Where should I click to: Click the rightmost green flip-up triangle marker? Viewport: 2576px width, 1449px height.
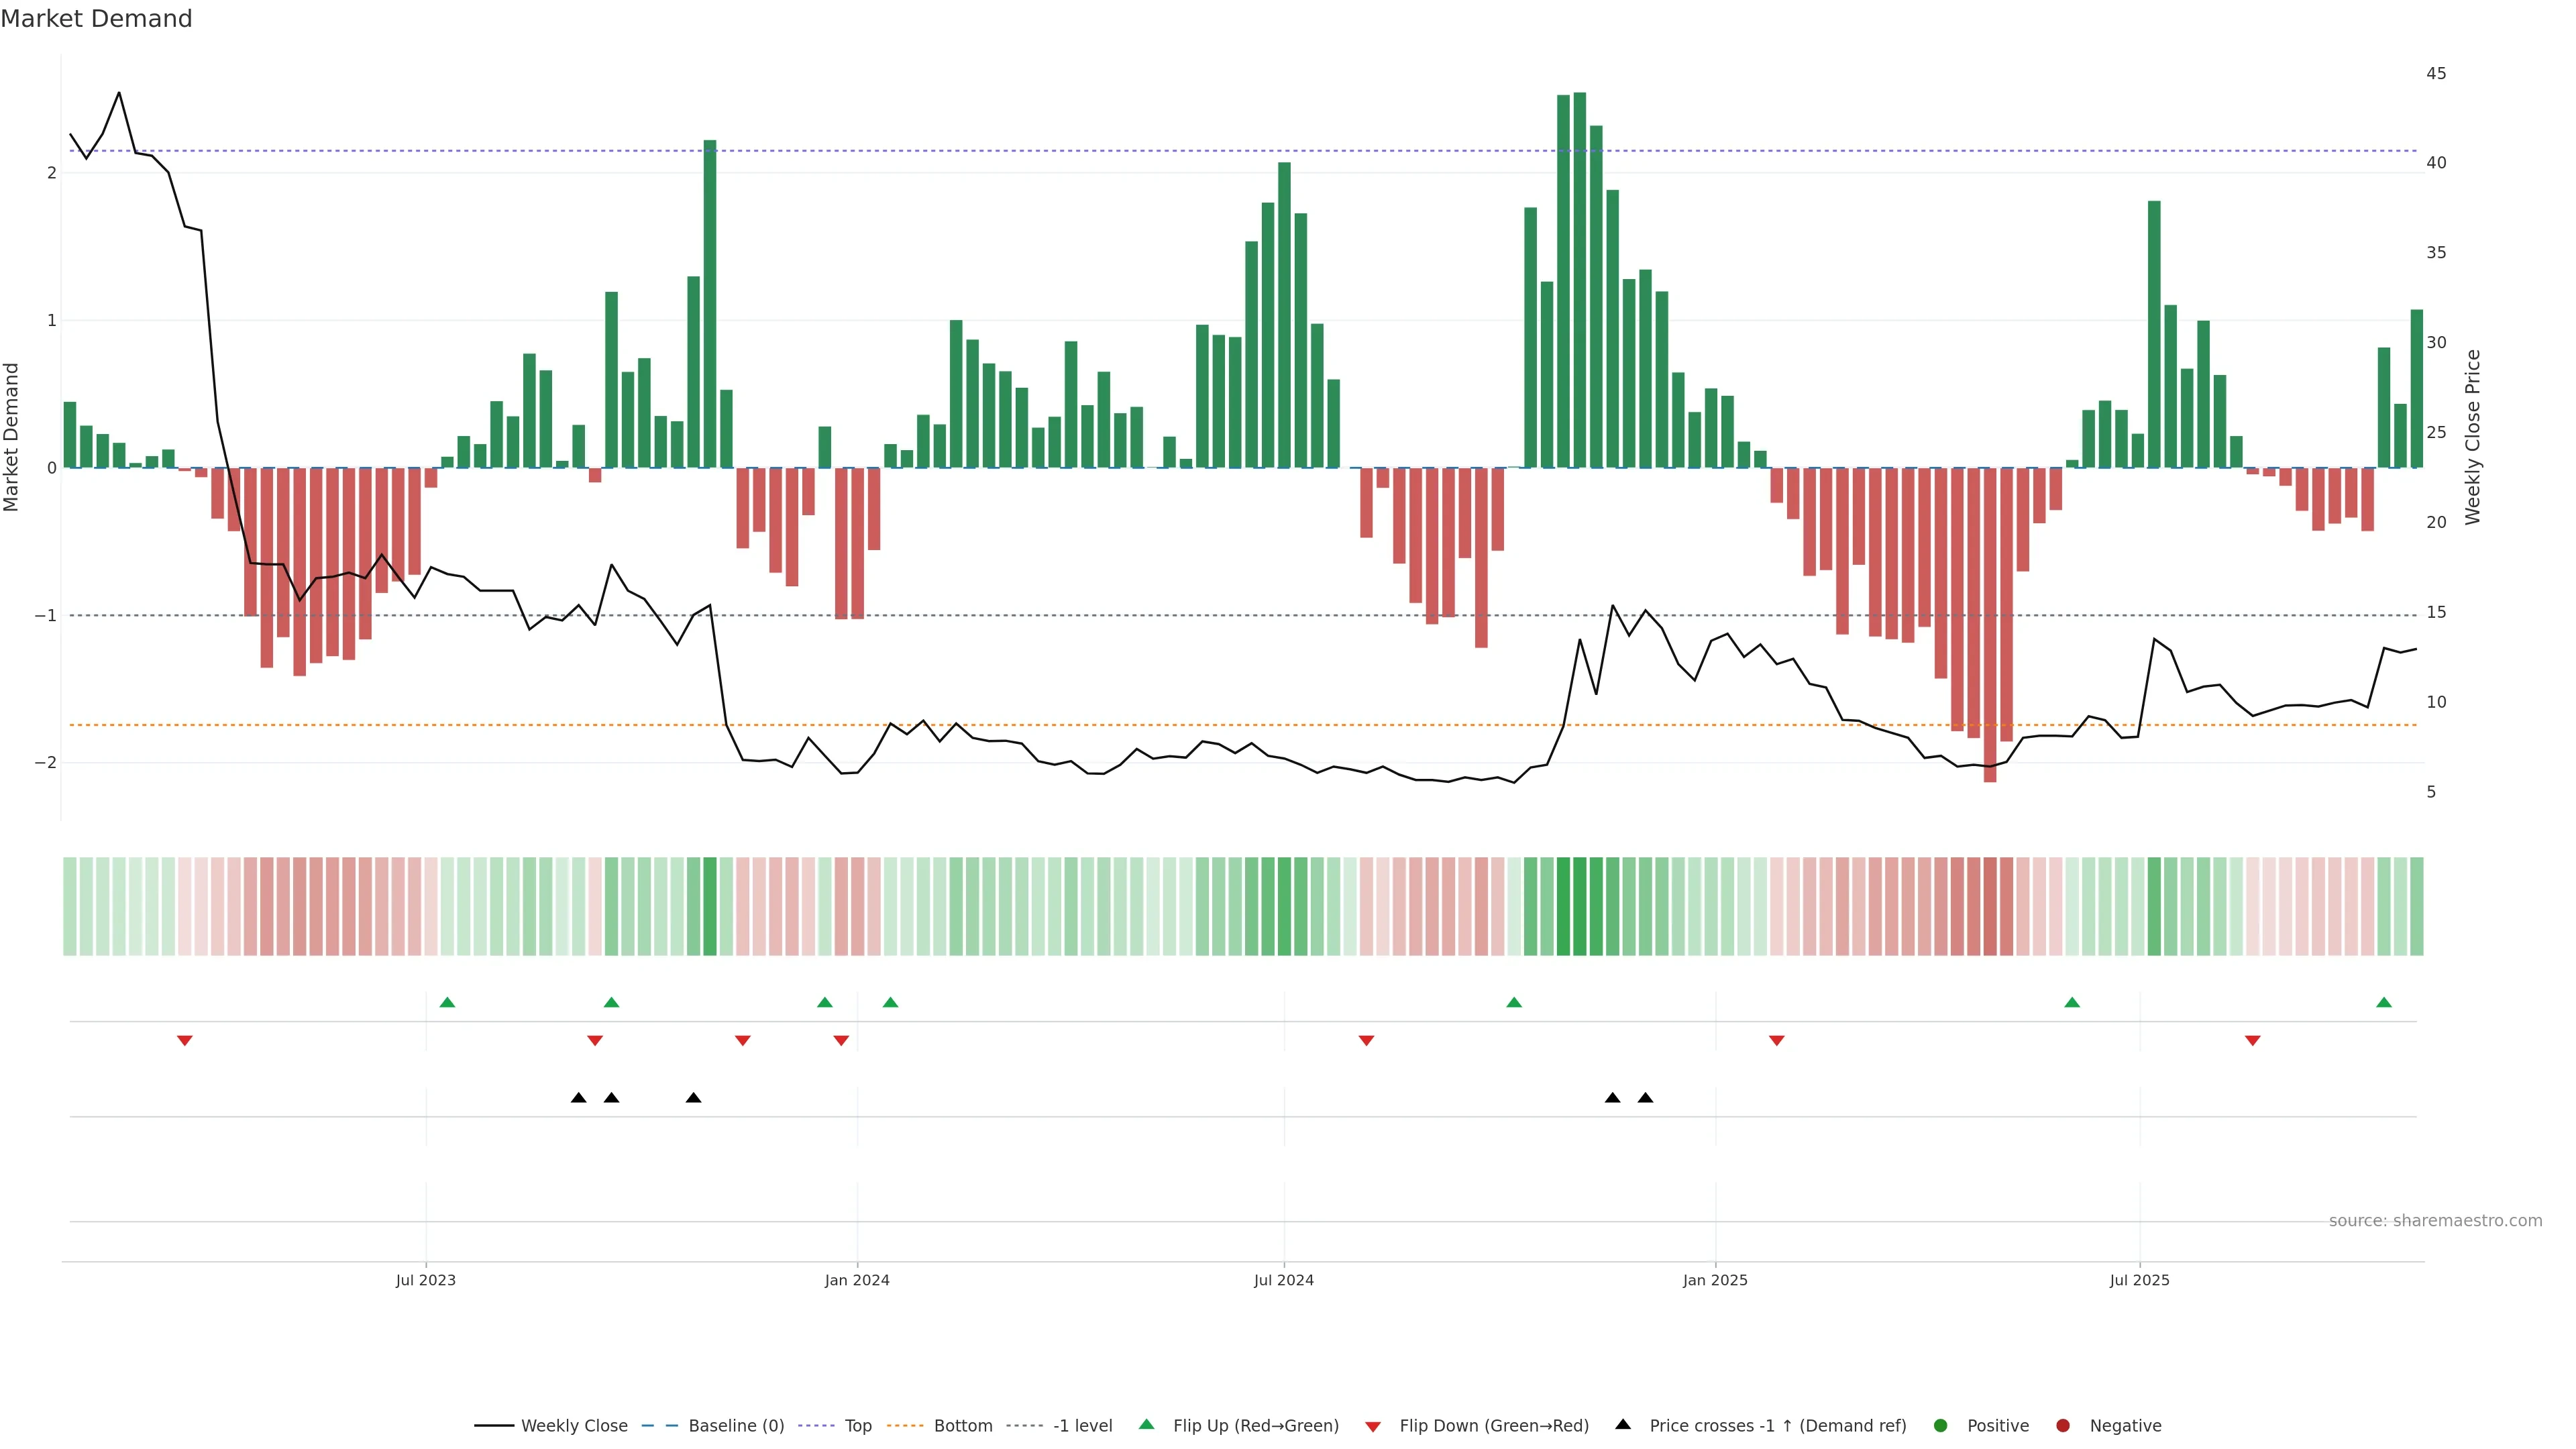[2384, 1002]
